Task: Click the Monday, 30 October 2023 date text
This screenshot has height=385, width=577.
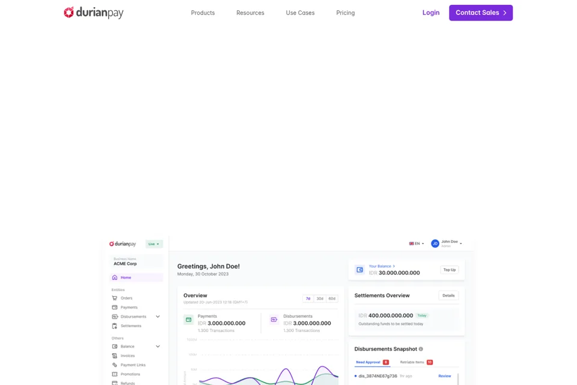Action: (x=203, y=274)
